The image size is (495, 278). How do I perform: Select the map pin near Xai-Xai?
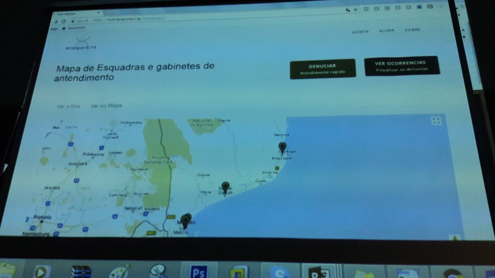225,187
